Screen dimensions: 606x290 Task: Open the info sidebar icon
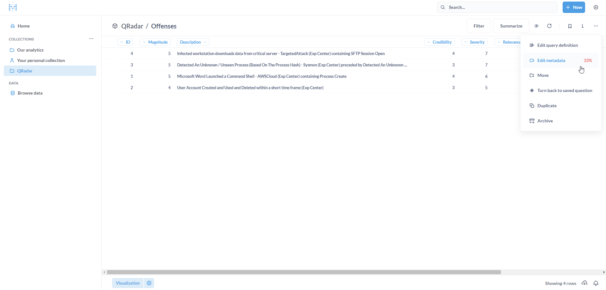[x=583, y=26]
